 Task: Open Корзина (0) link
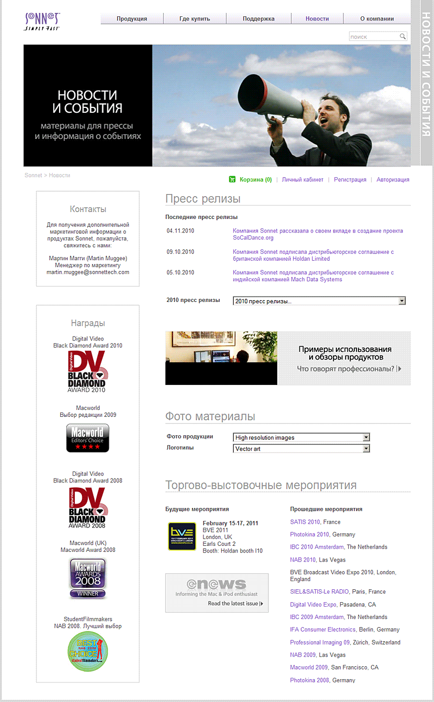[256, 179]
